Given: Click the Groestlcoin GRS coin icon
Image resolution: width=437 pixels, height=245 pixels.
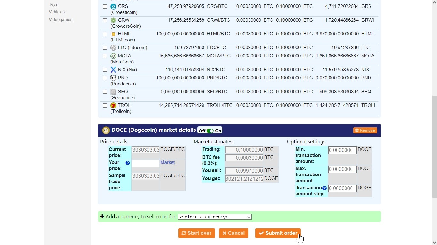Looking at the screenshot, I should tap(113, 6).
